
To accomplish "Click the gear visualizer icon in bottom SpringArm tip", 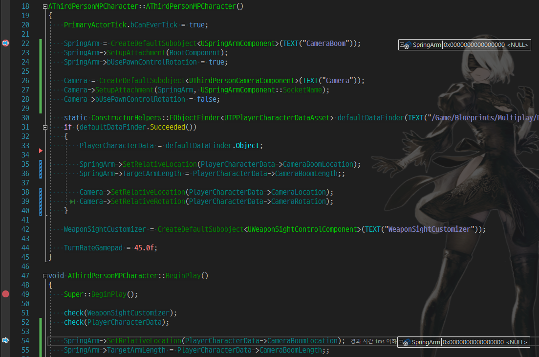I will (406, 344).
